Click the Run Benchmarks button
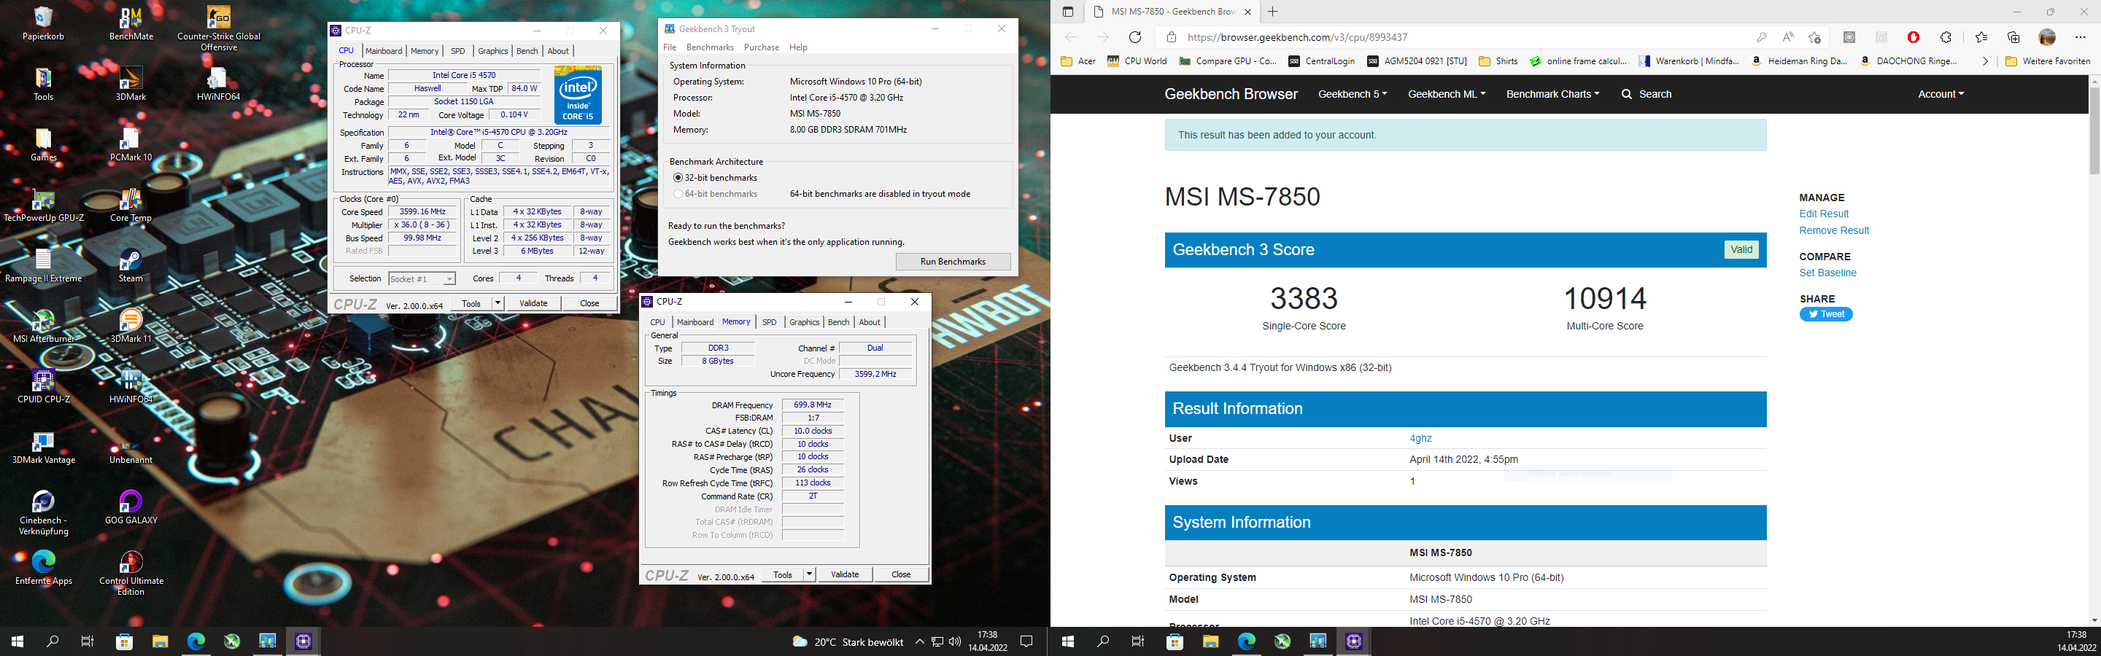The height and width of the screenshot is (656, 2101). [953, 262]
